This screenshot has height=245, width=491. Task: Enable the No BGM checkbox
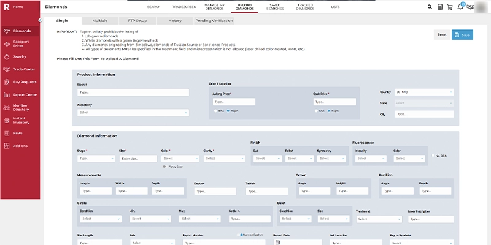click(x=433, y=156)
